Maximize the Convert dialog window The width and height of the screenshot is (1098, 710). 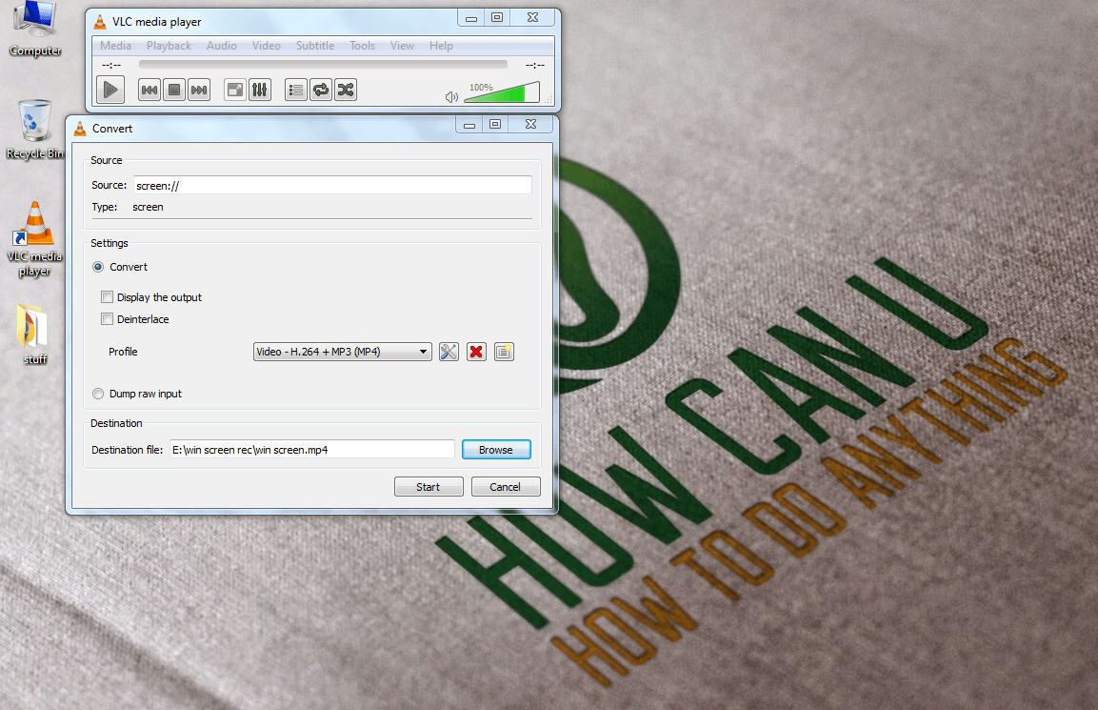(495, 124)
